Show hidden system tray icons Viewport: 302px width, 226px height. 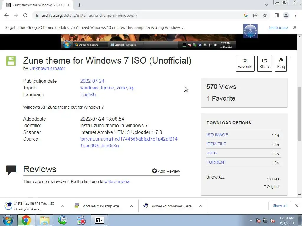(x=251, y=221)
